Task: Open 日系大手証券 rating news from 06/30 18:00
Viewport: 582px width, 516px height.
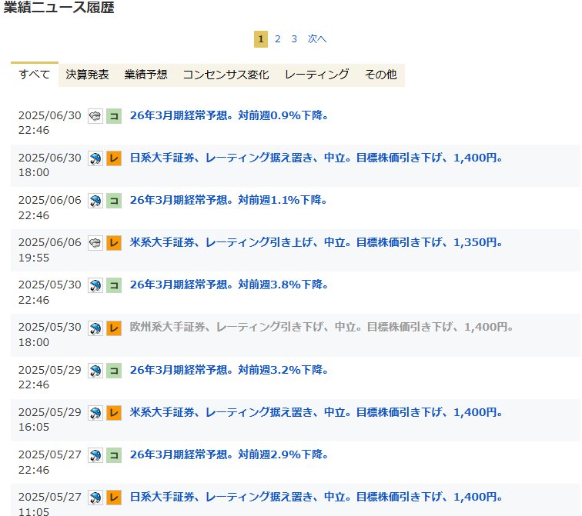Action: (x=316, y=158)
